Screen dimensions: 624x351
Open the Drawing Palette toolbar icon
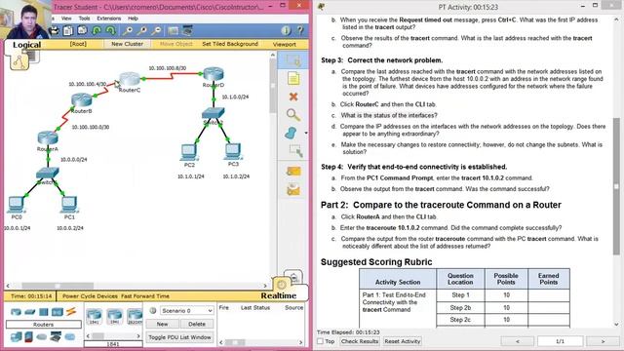[x=174, y=30]
